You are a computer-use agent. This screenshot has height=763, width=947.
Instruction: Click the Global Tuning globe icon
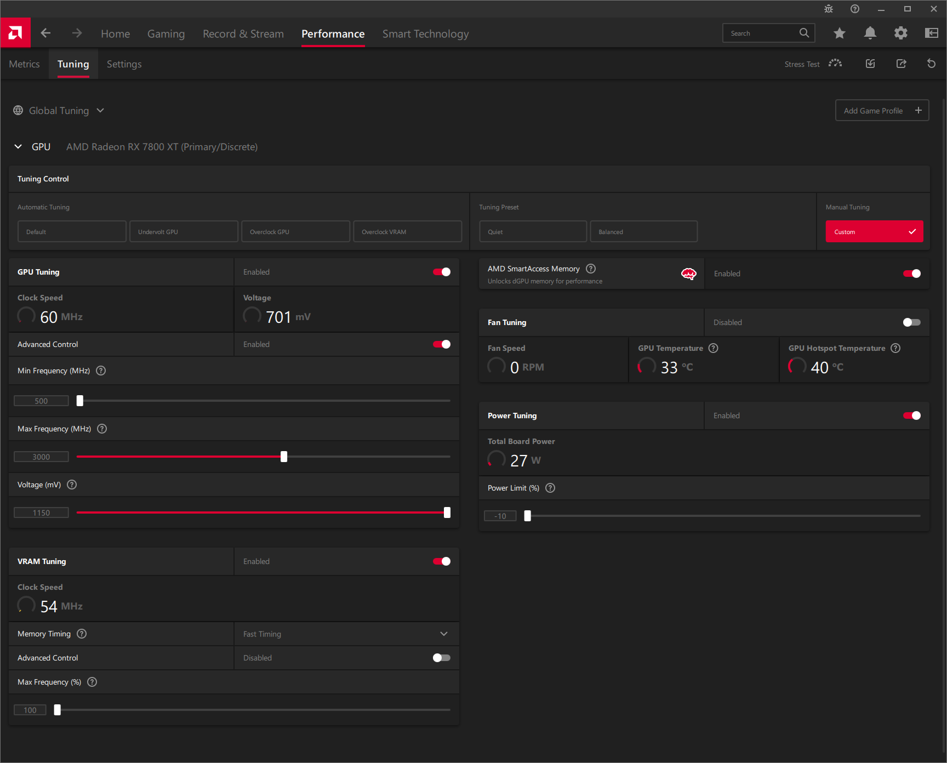pyautogui.click(x=18, y=110)
